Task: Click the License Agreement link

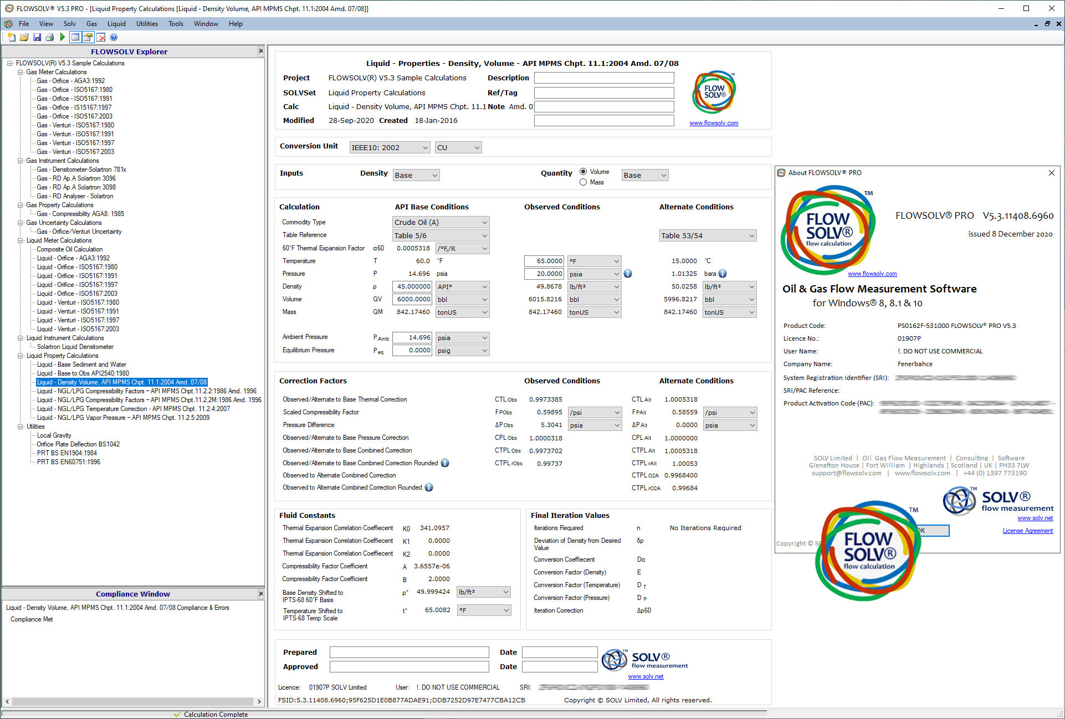Action: point(1027,531)
